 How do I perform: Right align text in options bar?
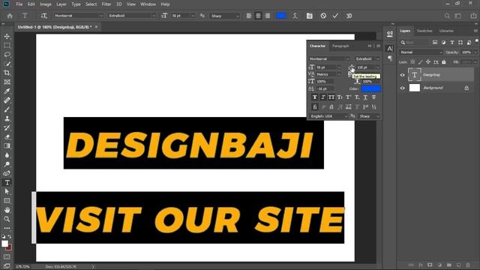pyautogui.click(x=268, y=16)
